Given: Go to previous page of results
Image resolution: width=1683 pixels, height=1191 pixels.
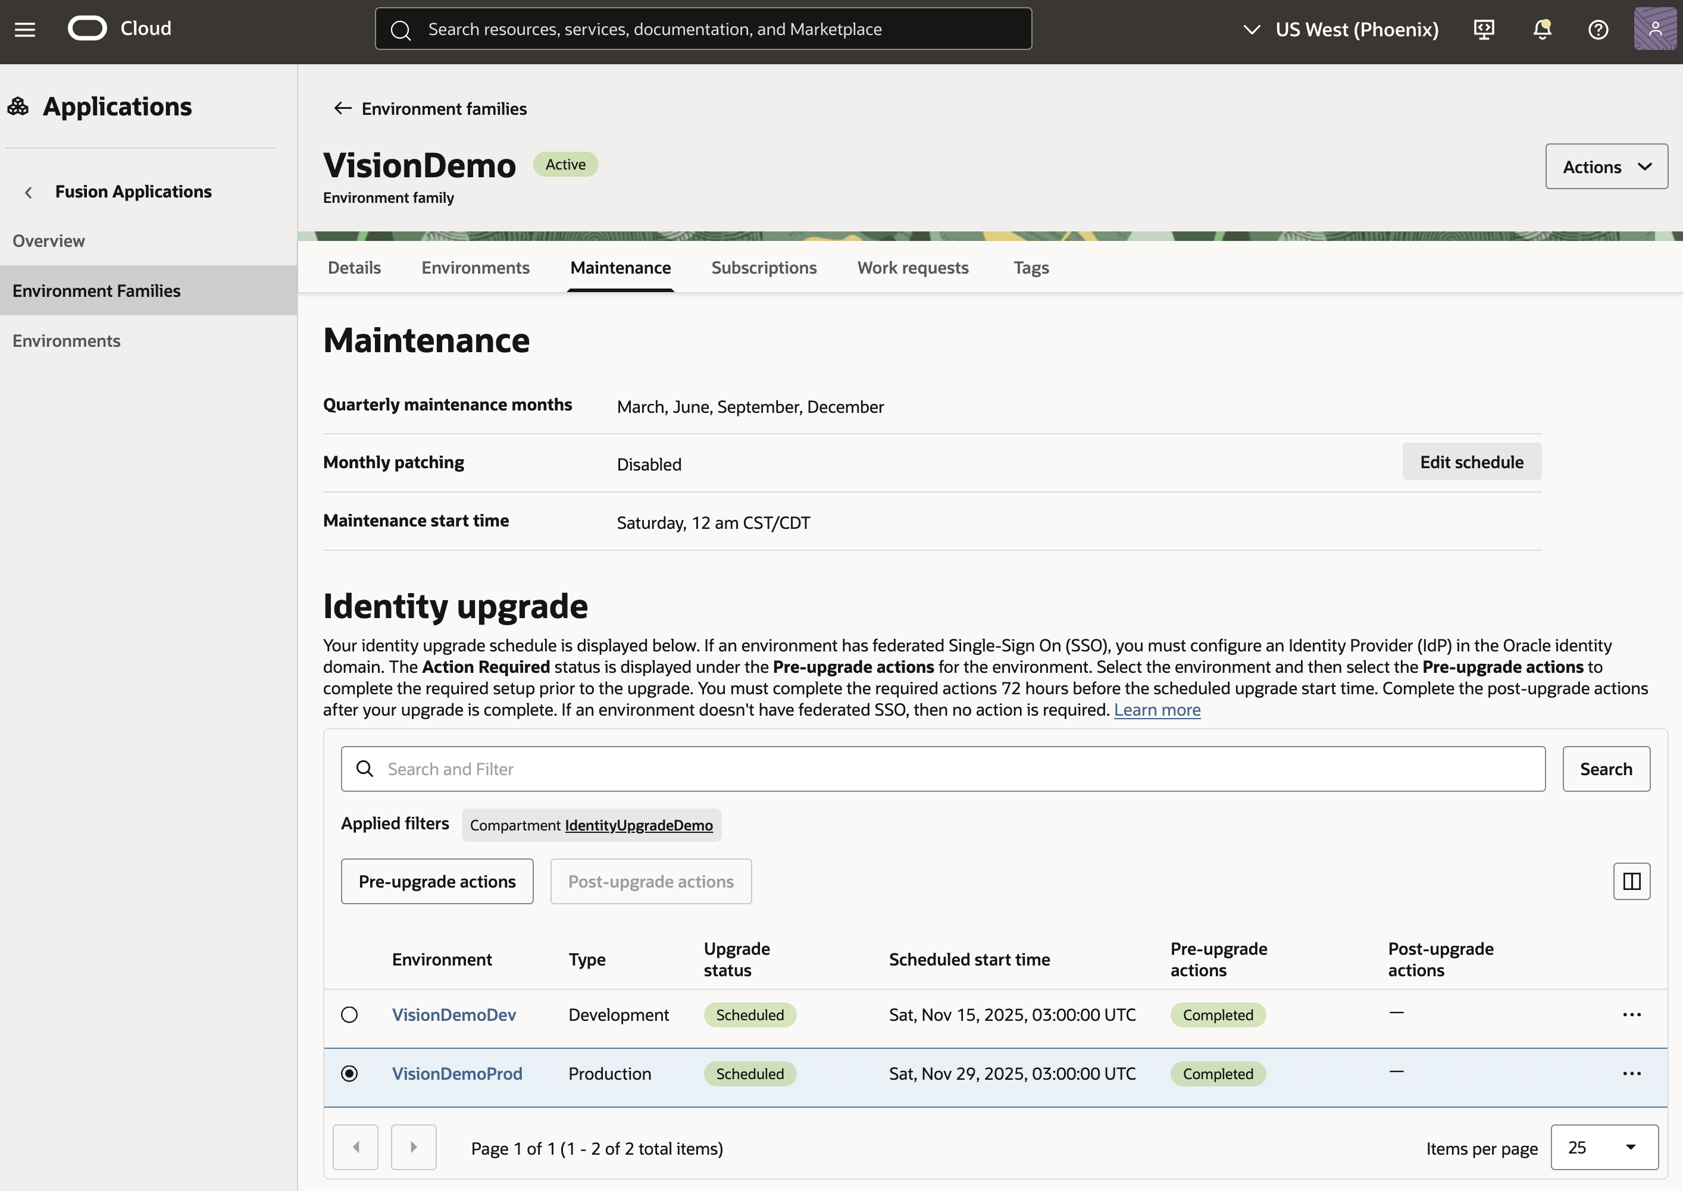Looking at the screenshot, I should coord(356,1147).
